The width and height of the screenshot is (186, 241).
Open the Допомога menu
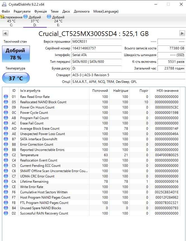(81, 11)
